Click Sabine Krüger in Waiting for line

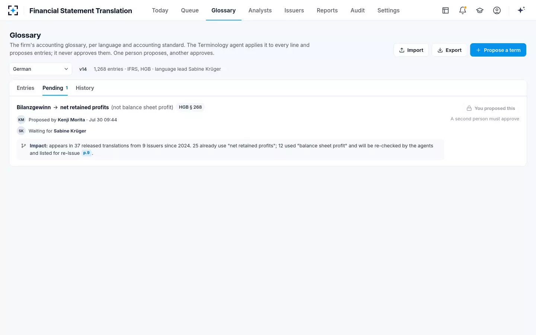[x=70, y=131]
